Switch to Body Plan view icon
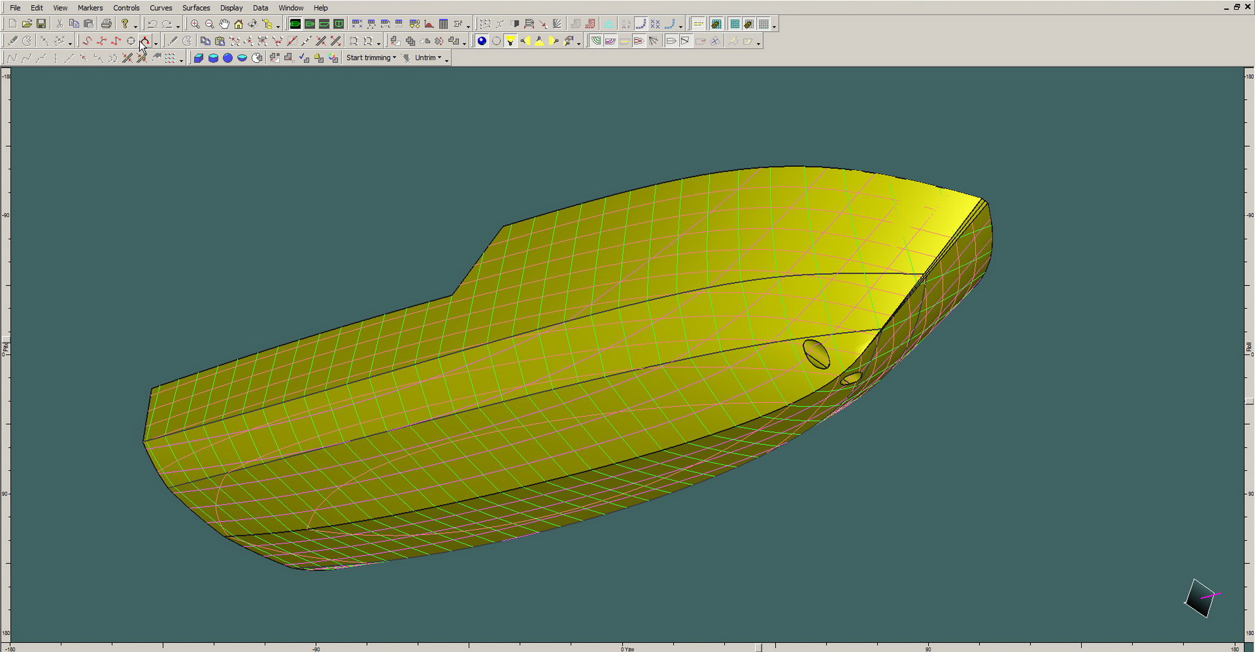 click(x=339, y=24)
